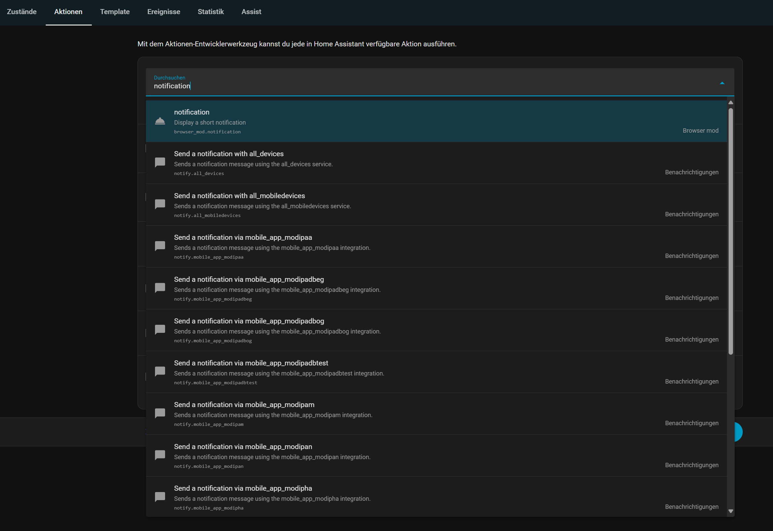Open the Assist tab
The width and height of the screenshot is (773, 531).
(x=251, y=12)
